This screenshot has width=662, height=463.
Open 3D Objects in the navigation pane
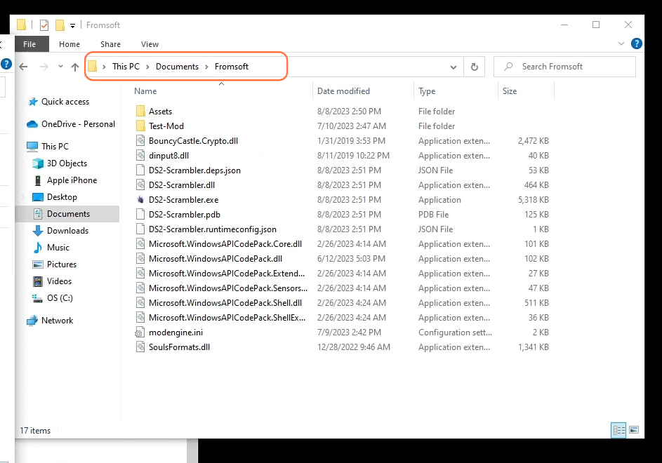[x=67, y=163]
